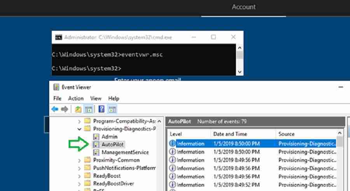This screenshot has height=191, width=350.
Task: Click the PushNotifications-Platform folder icon
Action: pyautogui.click(x=87, y=168)
